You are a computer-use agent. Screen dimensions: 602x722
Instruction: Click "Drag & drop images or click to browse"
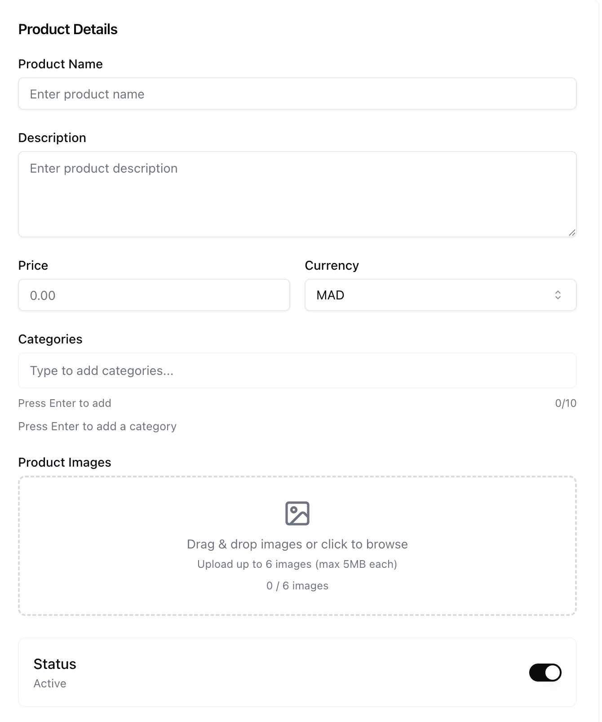click(x=297, y=544)
